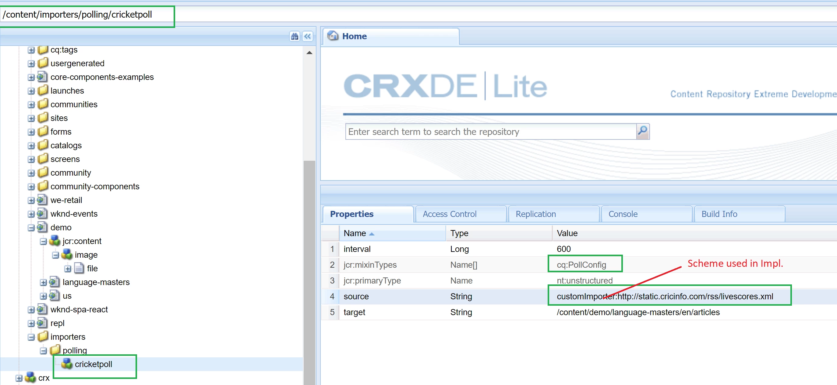
Task: Collapse the tree panel with double-arrow icon
Action: [x=307, y=36]
